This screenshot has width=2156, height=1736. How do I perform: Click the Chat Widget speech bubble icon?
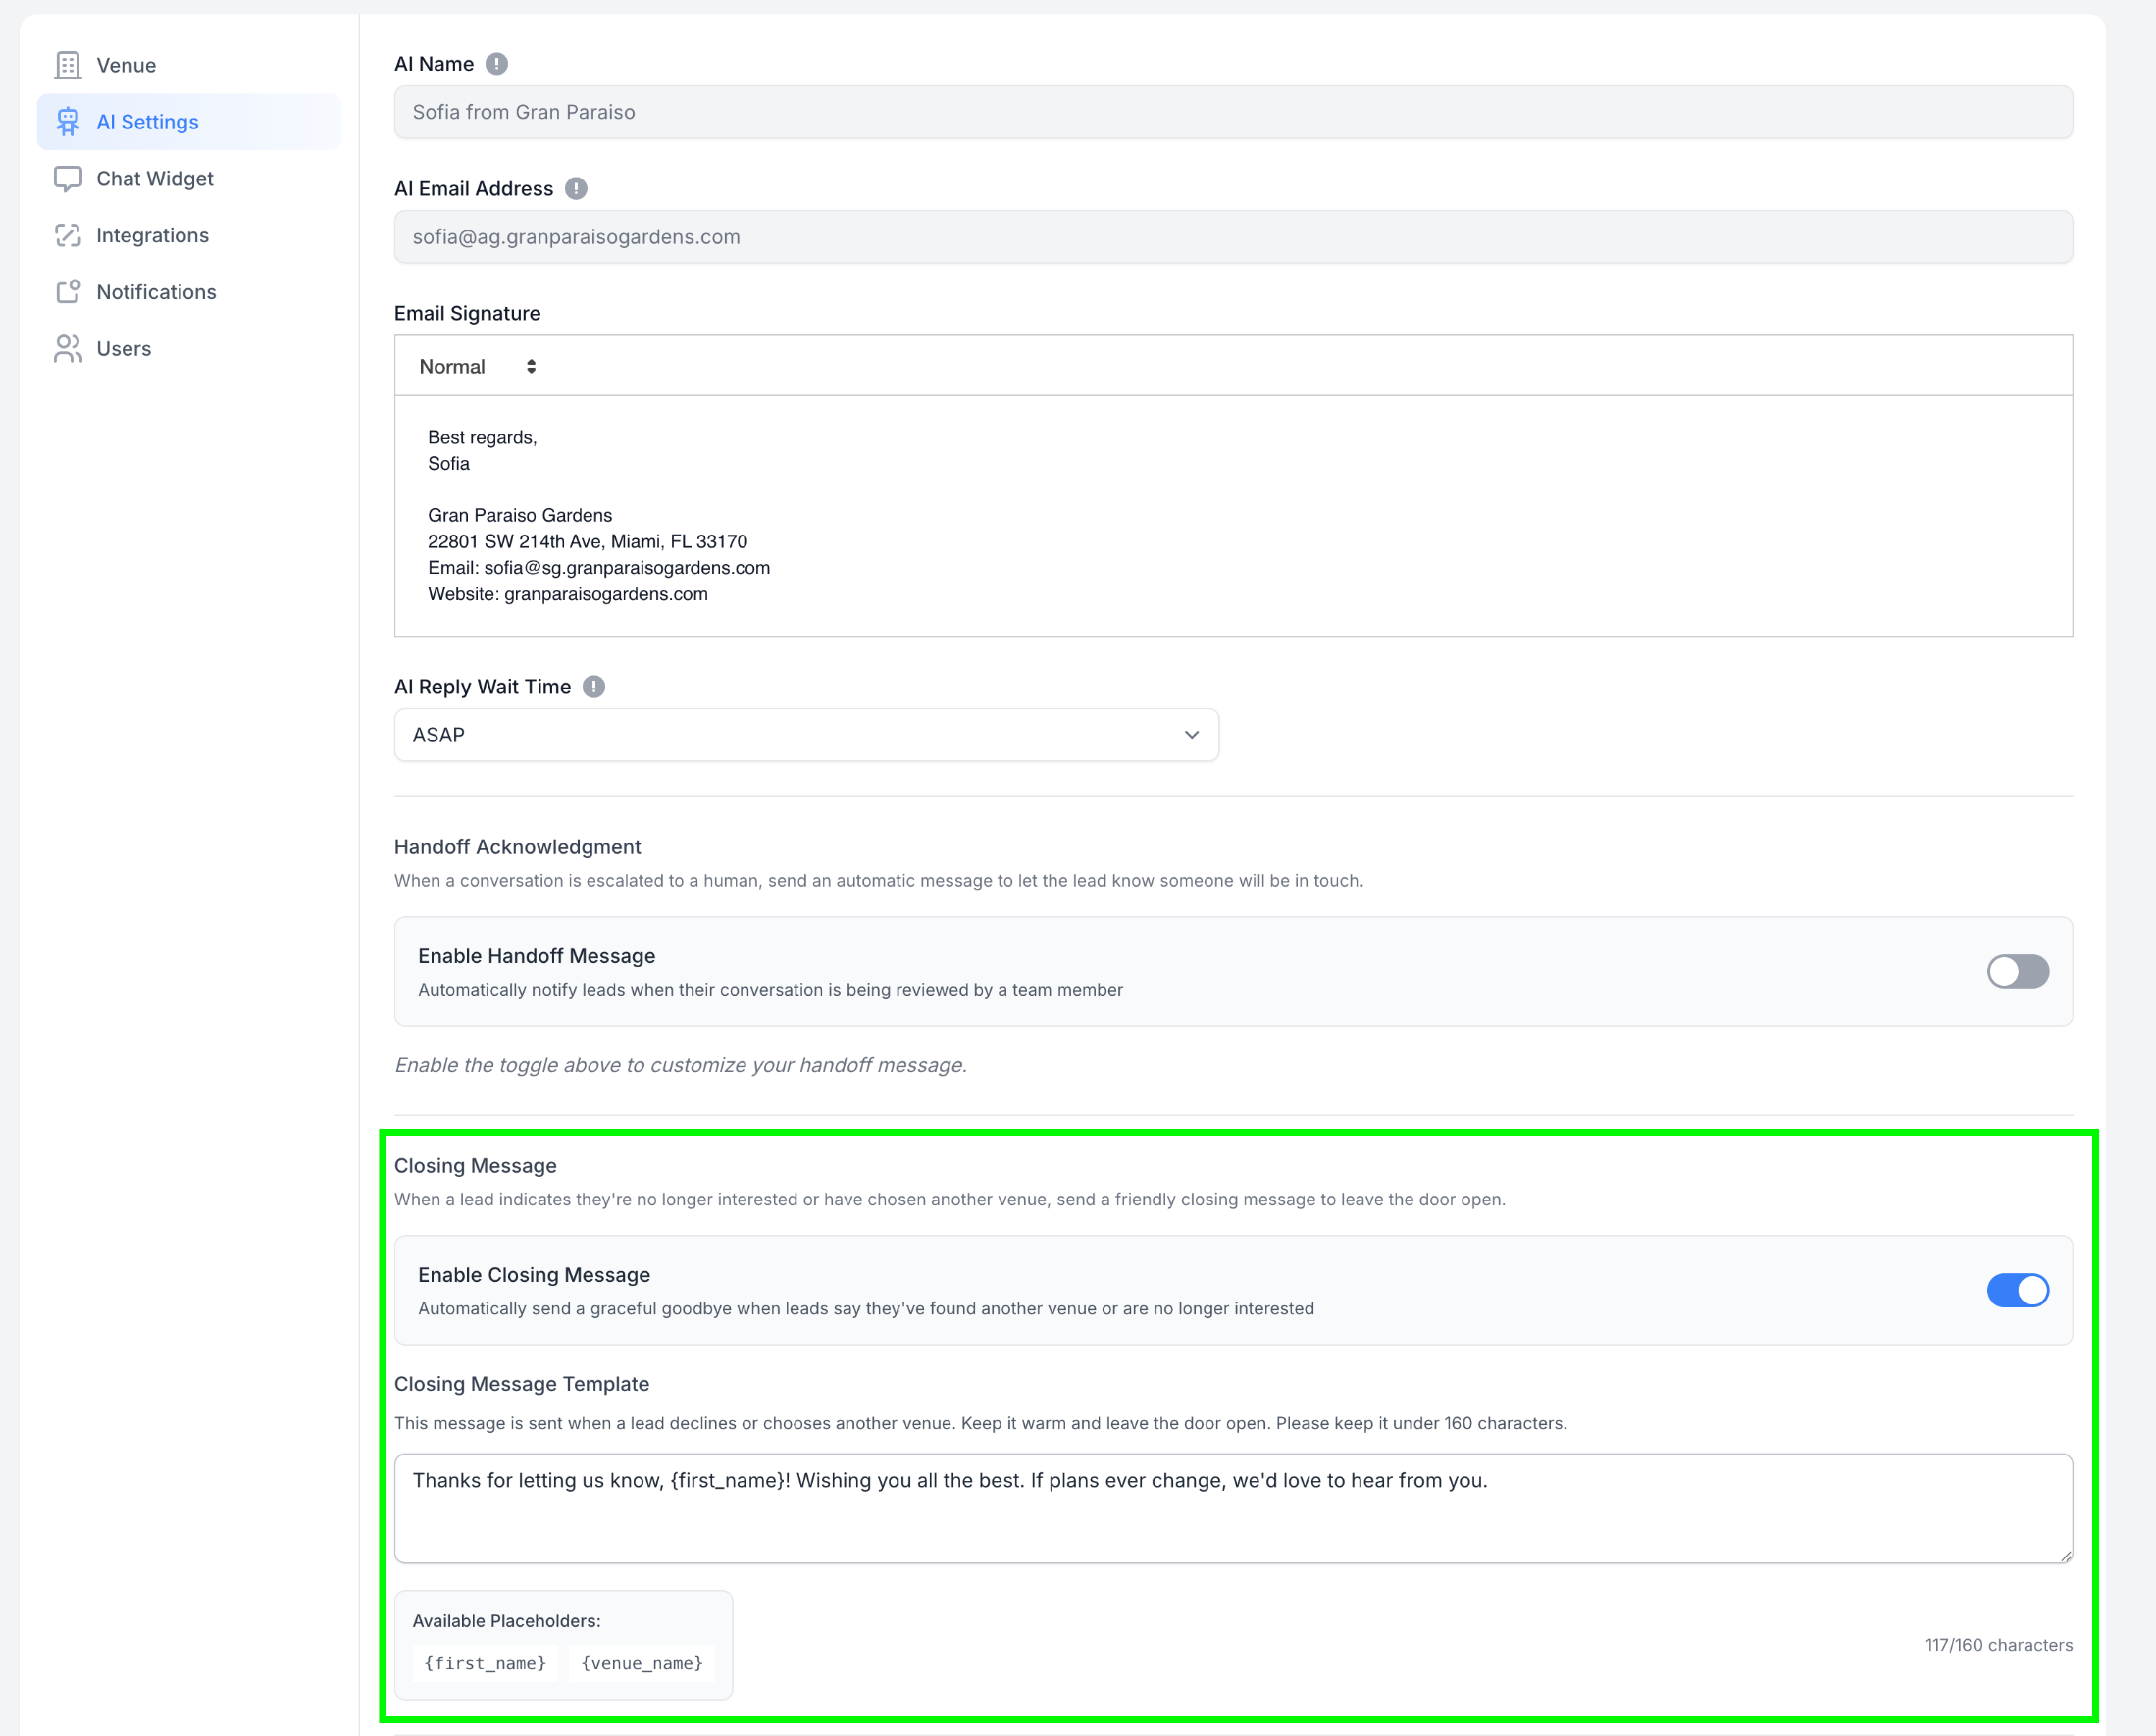[67, 179]
